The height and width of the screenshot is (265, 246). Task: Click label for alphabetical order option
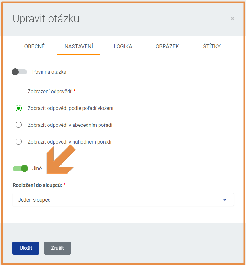pyautogui.click(x=70, y=125)
